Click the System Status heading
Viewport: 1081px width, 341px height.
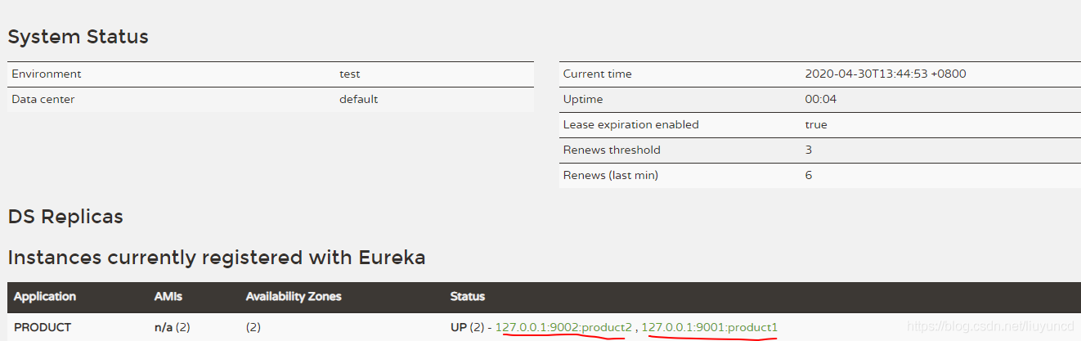[x=78, y=37]
